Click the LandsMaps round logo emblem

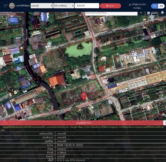[12, 6]
